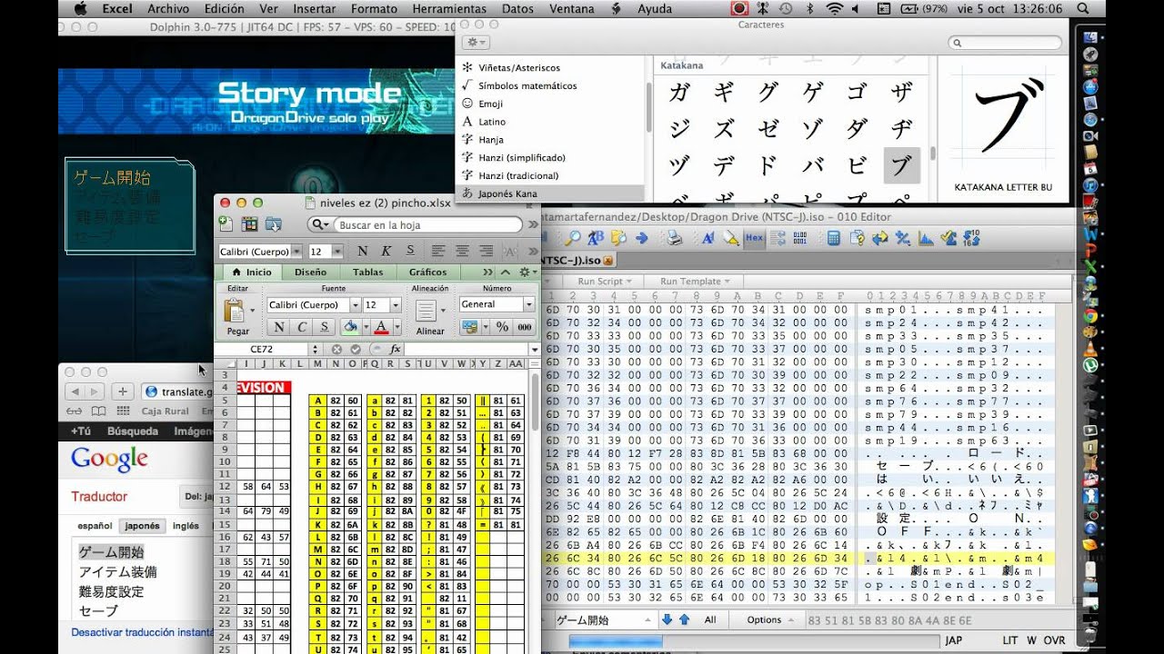Collapse the Excel ribbon with the chevron
Viewport: 1164px width, 654px height.
(x=505, y=272)
